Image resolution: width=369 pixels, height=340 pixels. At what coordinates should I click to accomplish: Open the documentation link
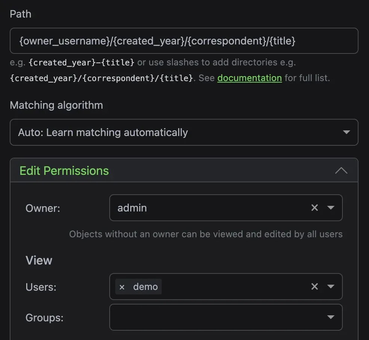click(250, 78)
